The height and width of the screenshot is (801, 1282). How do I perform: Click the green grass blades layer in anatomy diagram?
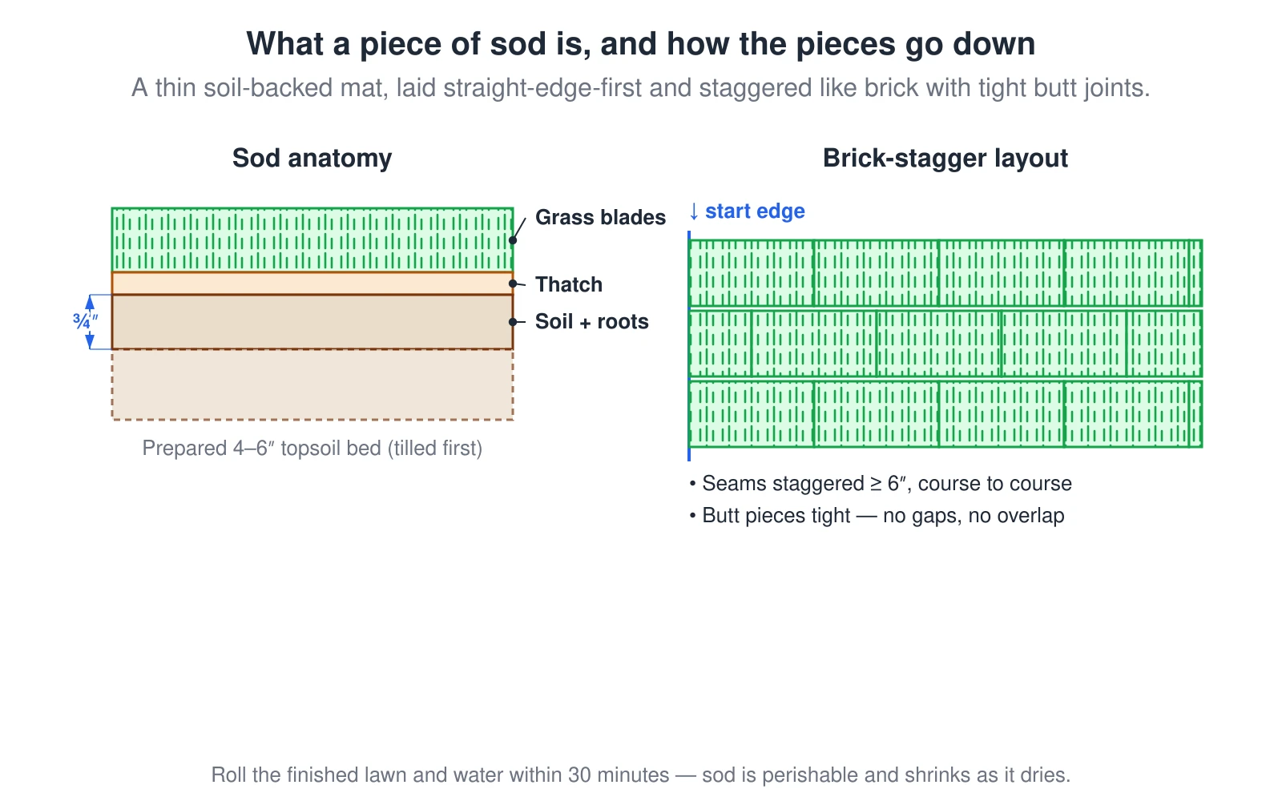tap(312, 239)
